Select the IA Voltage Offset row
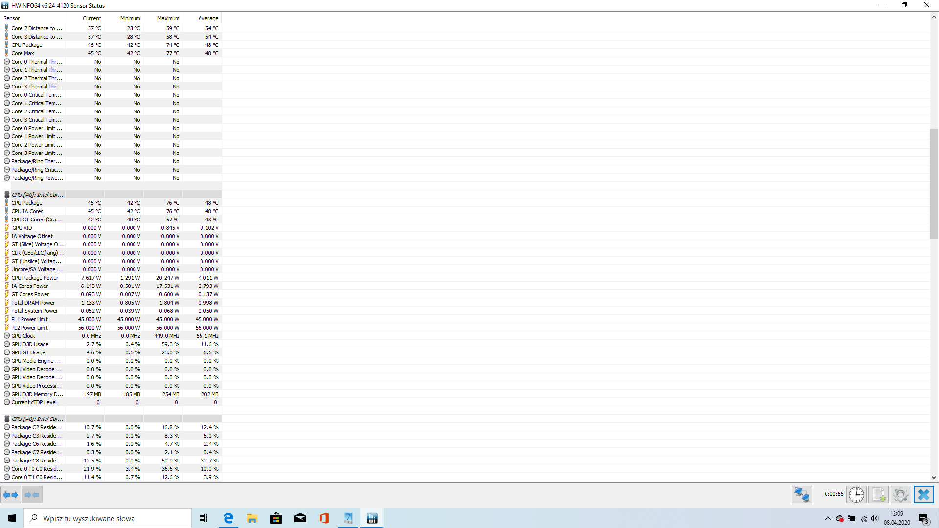This screenshot has height=528, width=939. click(112, 236)
